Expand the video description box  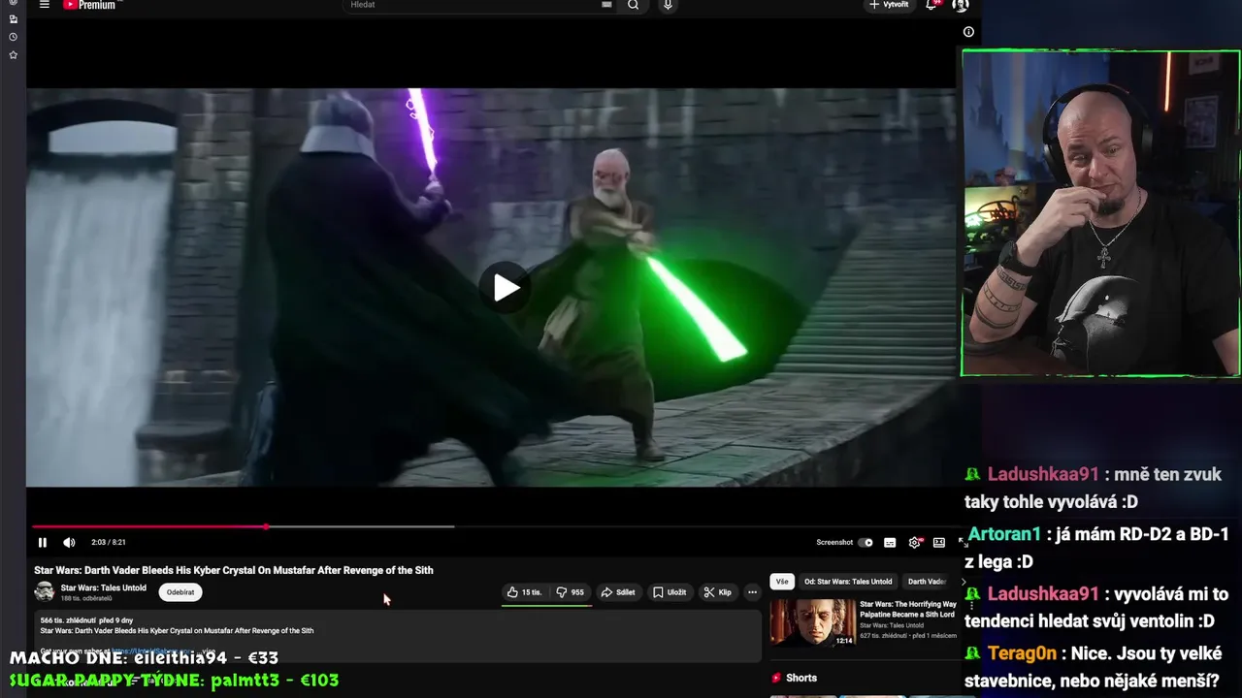[398, 637]
